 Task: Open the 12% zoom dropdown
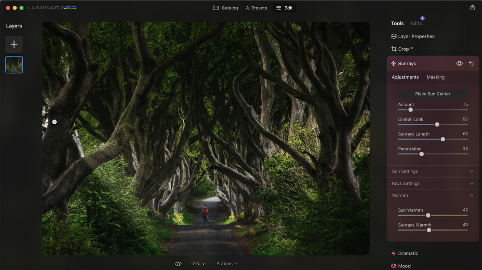[x=198, y=264]
